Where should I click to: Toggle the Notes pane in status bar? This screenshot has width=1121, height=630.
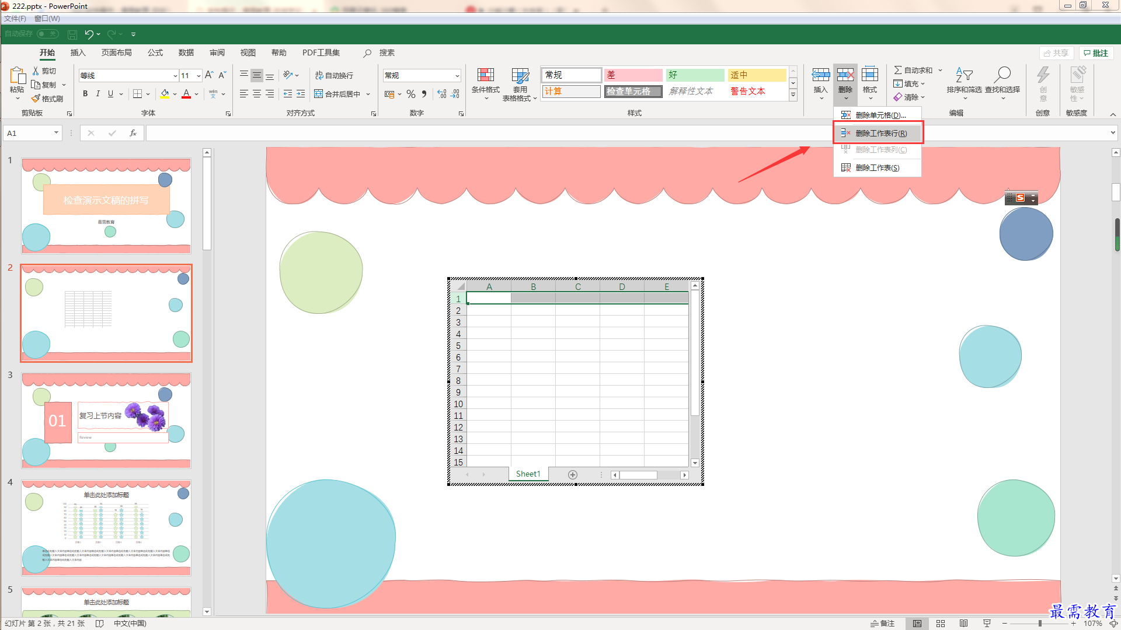[x=882, y=624]
